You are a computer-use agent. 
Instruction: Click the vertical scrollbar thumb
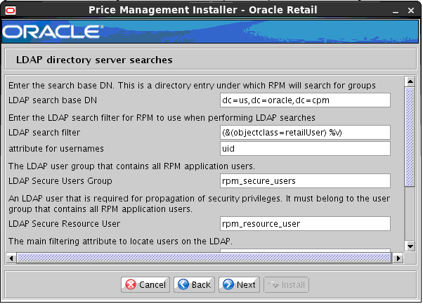tap(410, 137)
